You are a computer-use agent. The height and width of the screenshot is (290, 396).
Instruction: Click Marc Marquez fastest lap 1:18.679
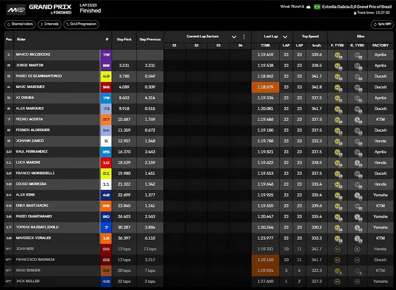click(266, 87)
